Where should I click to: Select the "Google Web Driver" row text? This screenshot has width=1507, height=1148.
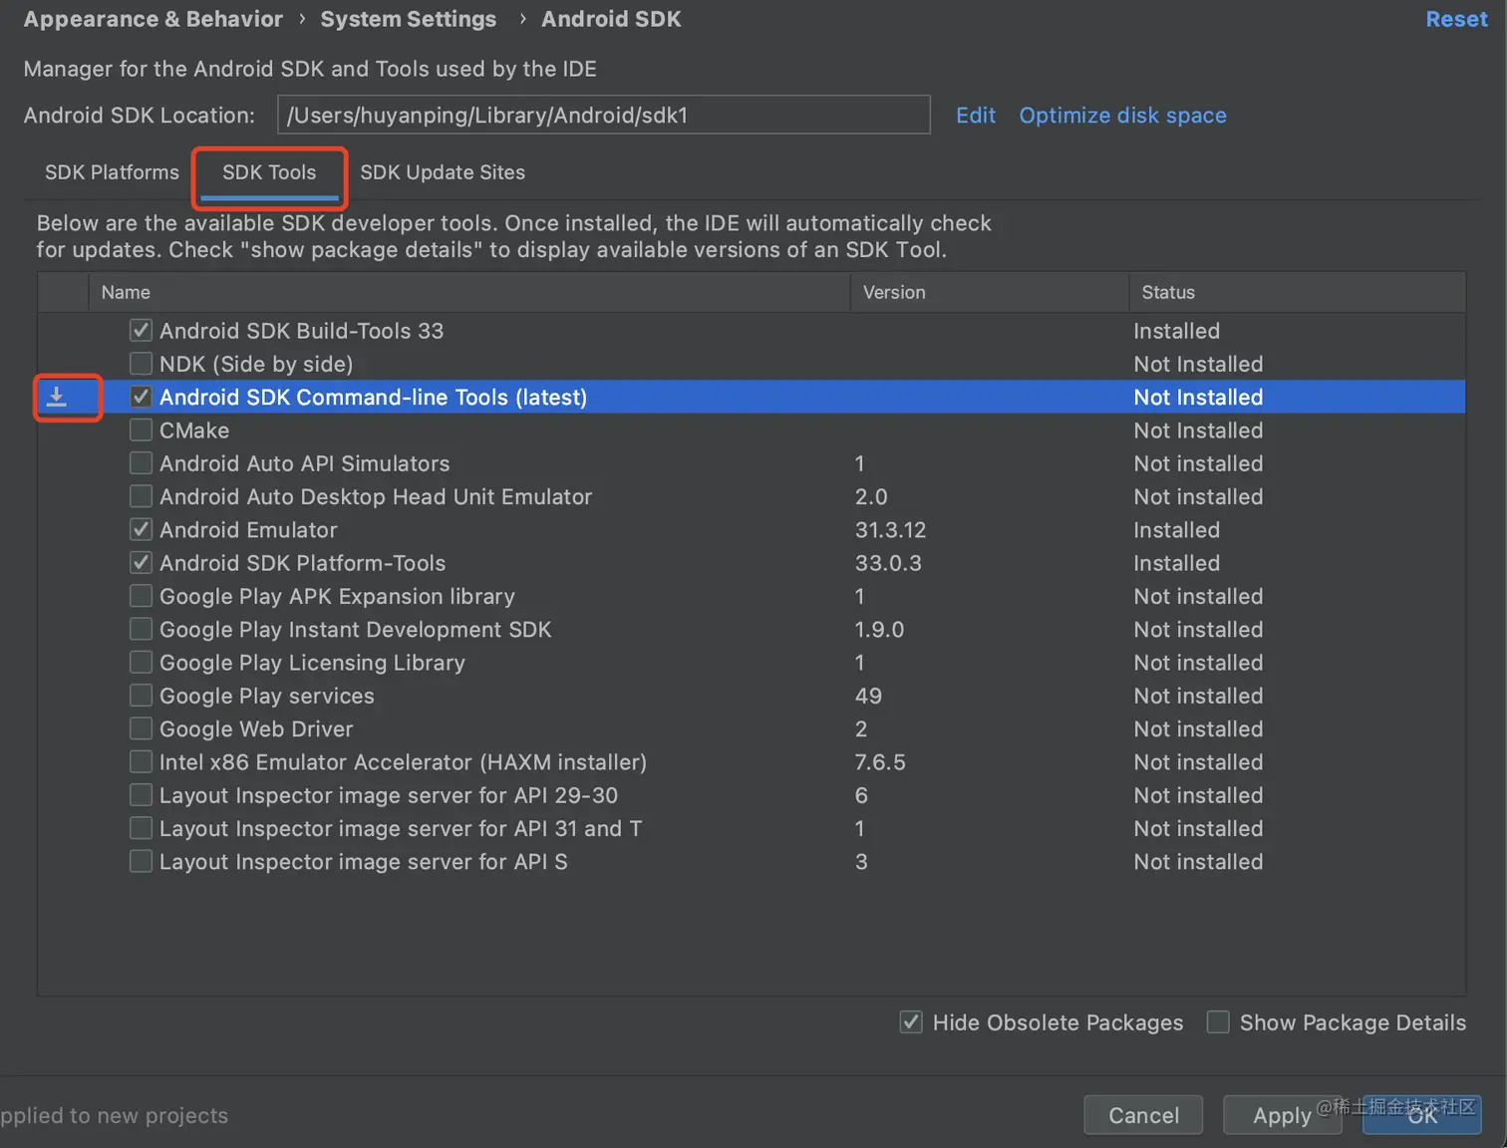click(x=256, y=728)
